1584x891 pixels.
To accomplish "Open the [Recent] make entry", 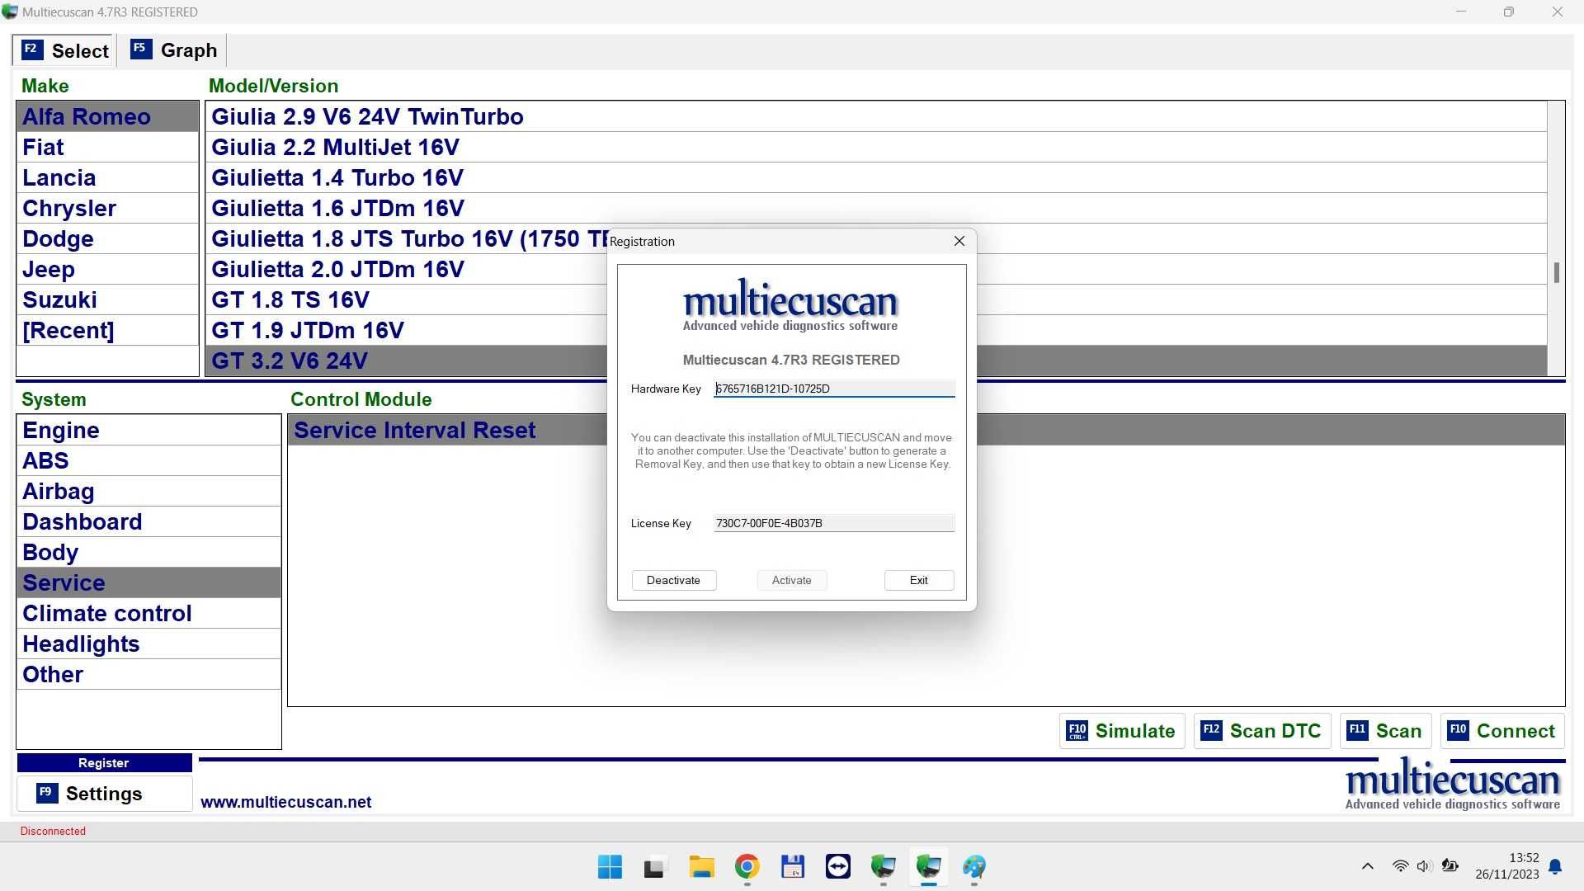I will tap(107, 330).
